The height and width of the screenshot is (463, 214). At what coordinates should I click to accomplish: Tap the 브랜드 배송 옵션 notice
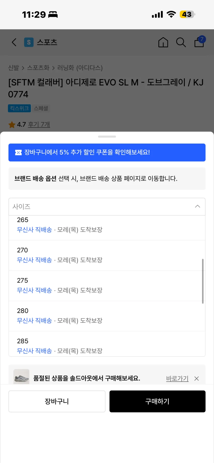coord(107,178)
